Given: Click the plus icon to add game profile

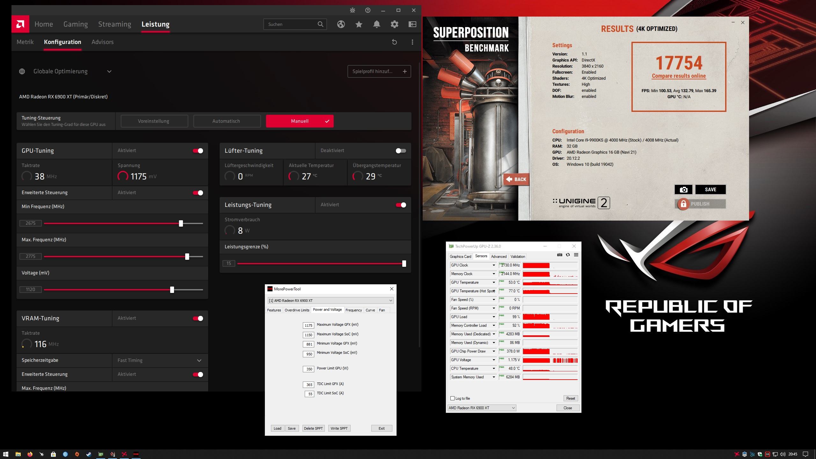Looking at the screenshot, I should pyautogui.click(x=405, y=71).
